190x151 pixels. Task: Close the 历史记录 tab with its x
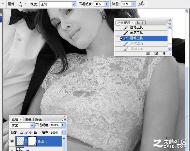pos(132,23)
